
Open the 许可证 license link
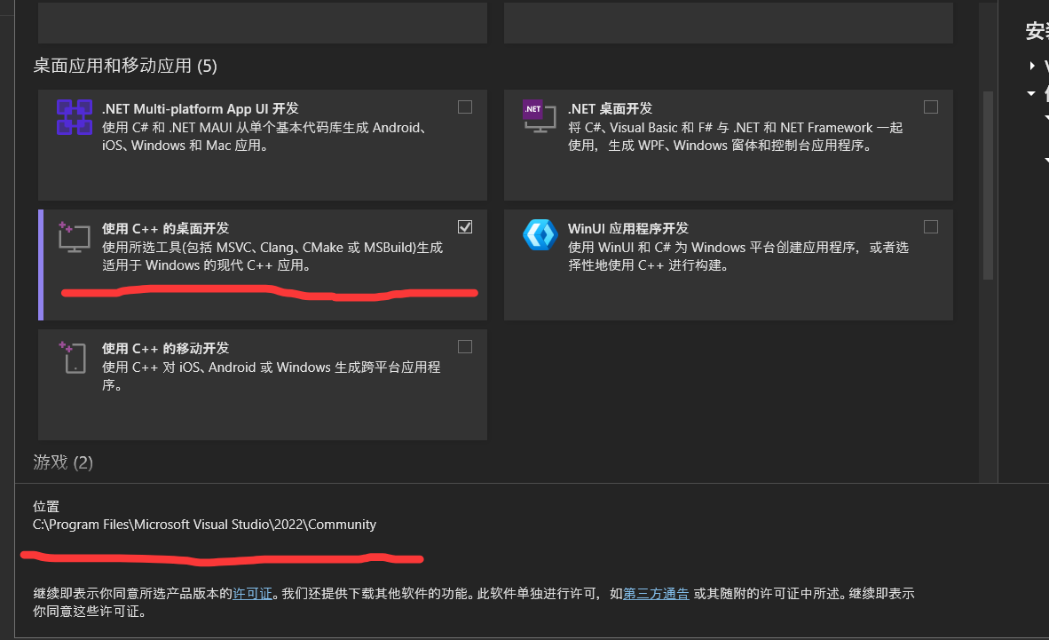point(253,594)
